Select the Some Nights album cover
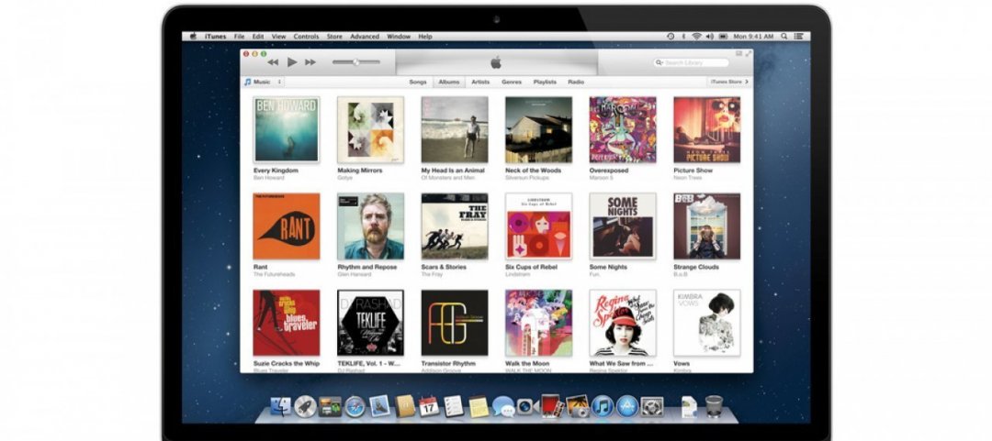Screen dimensions: 992x441 coord(623,226)
